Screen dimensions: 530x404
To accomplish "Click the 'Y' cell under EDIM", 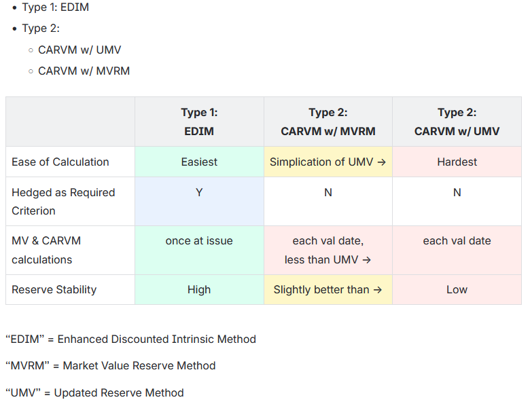I will pyautogui.click(x=199, y=202).
